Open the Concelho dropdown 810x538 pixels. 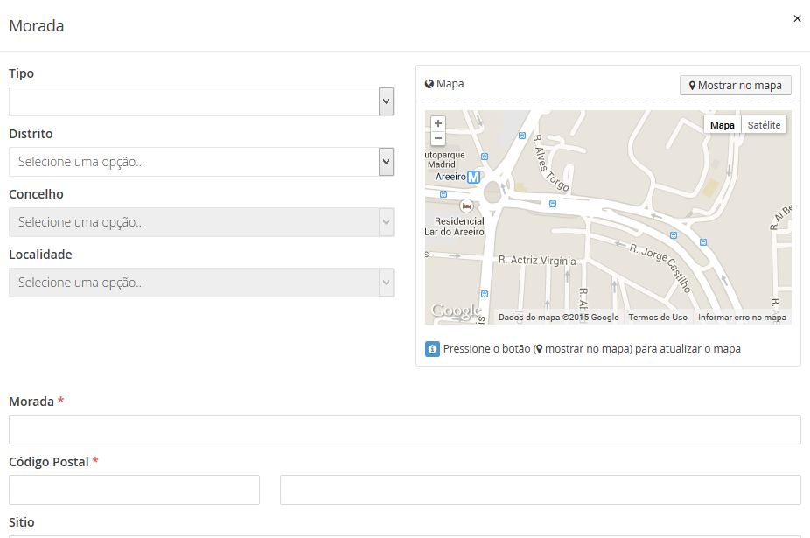coord(201,222)
